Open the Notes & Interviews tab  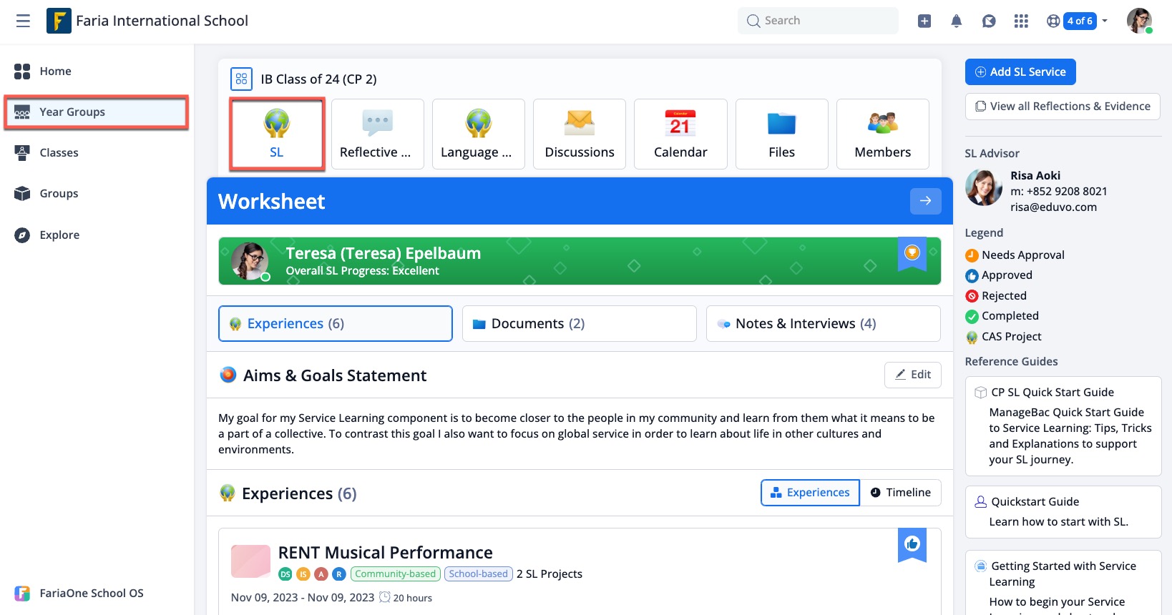point(823,324)
